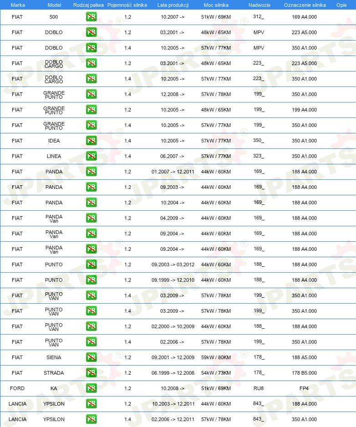The height and width of the screenshot is (427, 356).
Task: Click the brand name FORD
Action: 17,388
